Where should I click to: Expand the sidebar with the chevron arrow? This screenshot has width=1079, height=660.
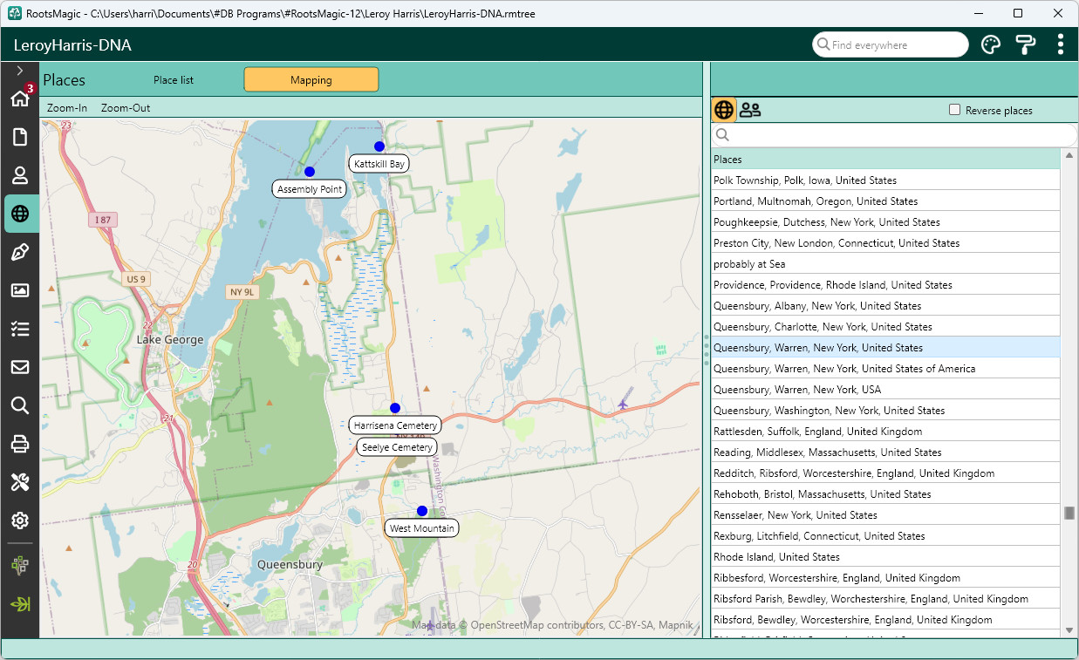tap(19, 71)
